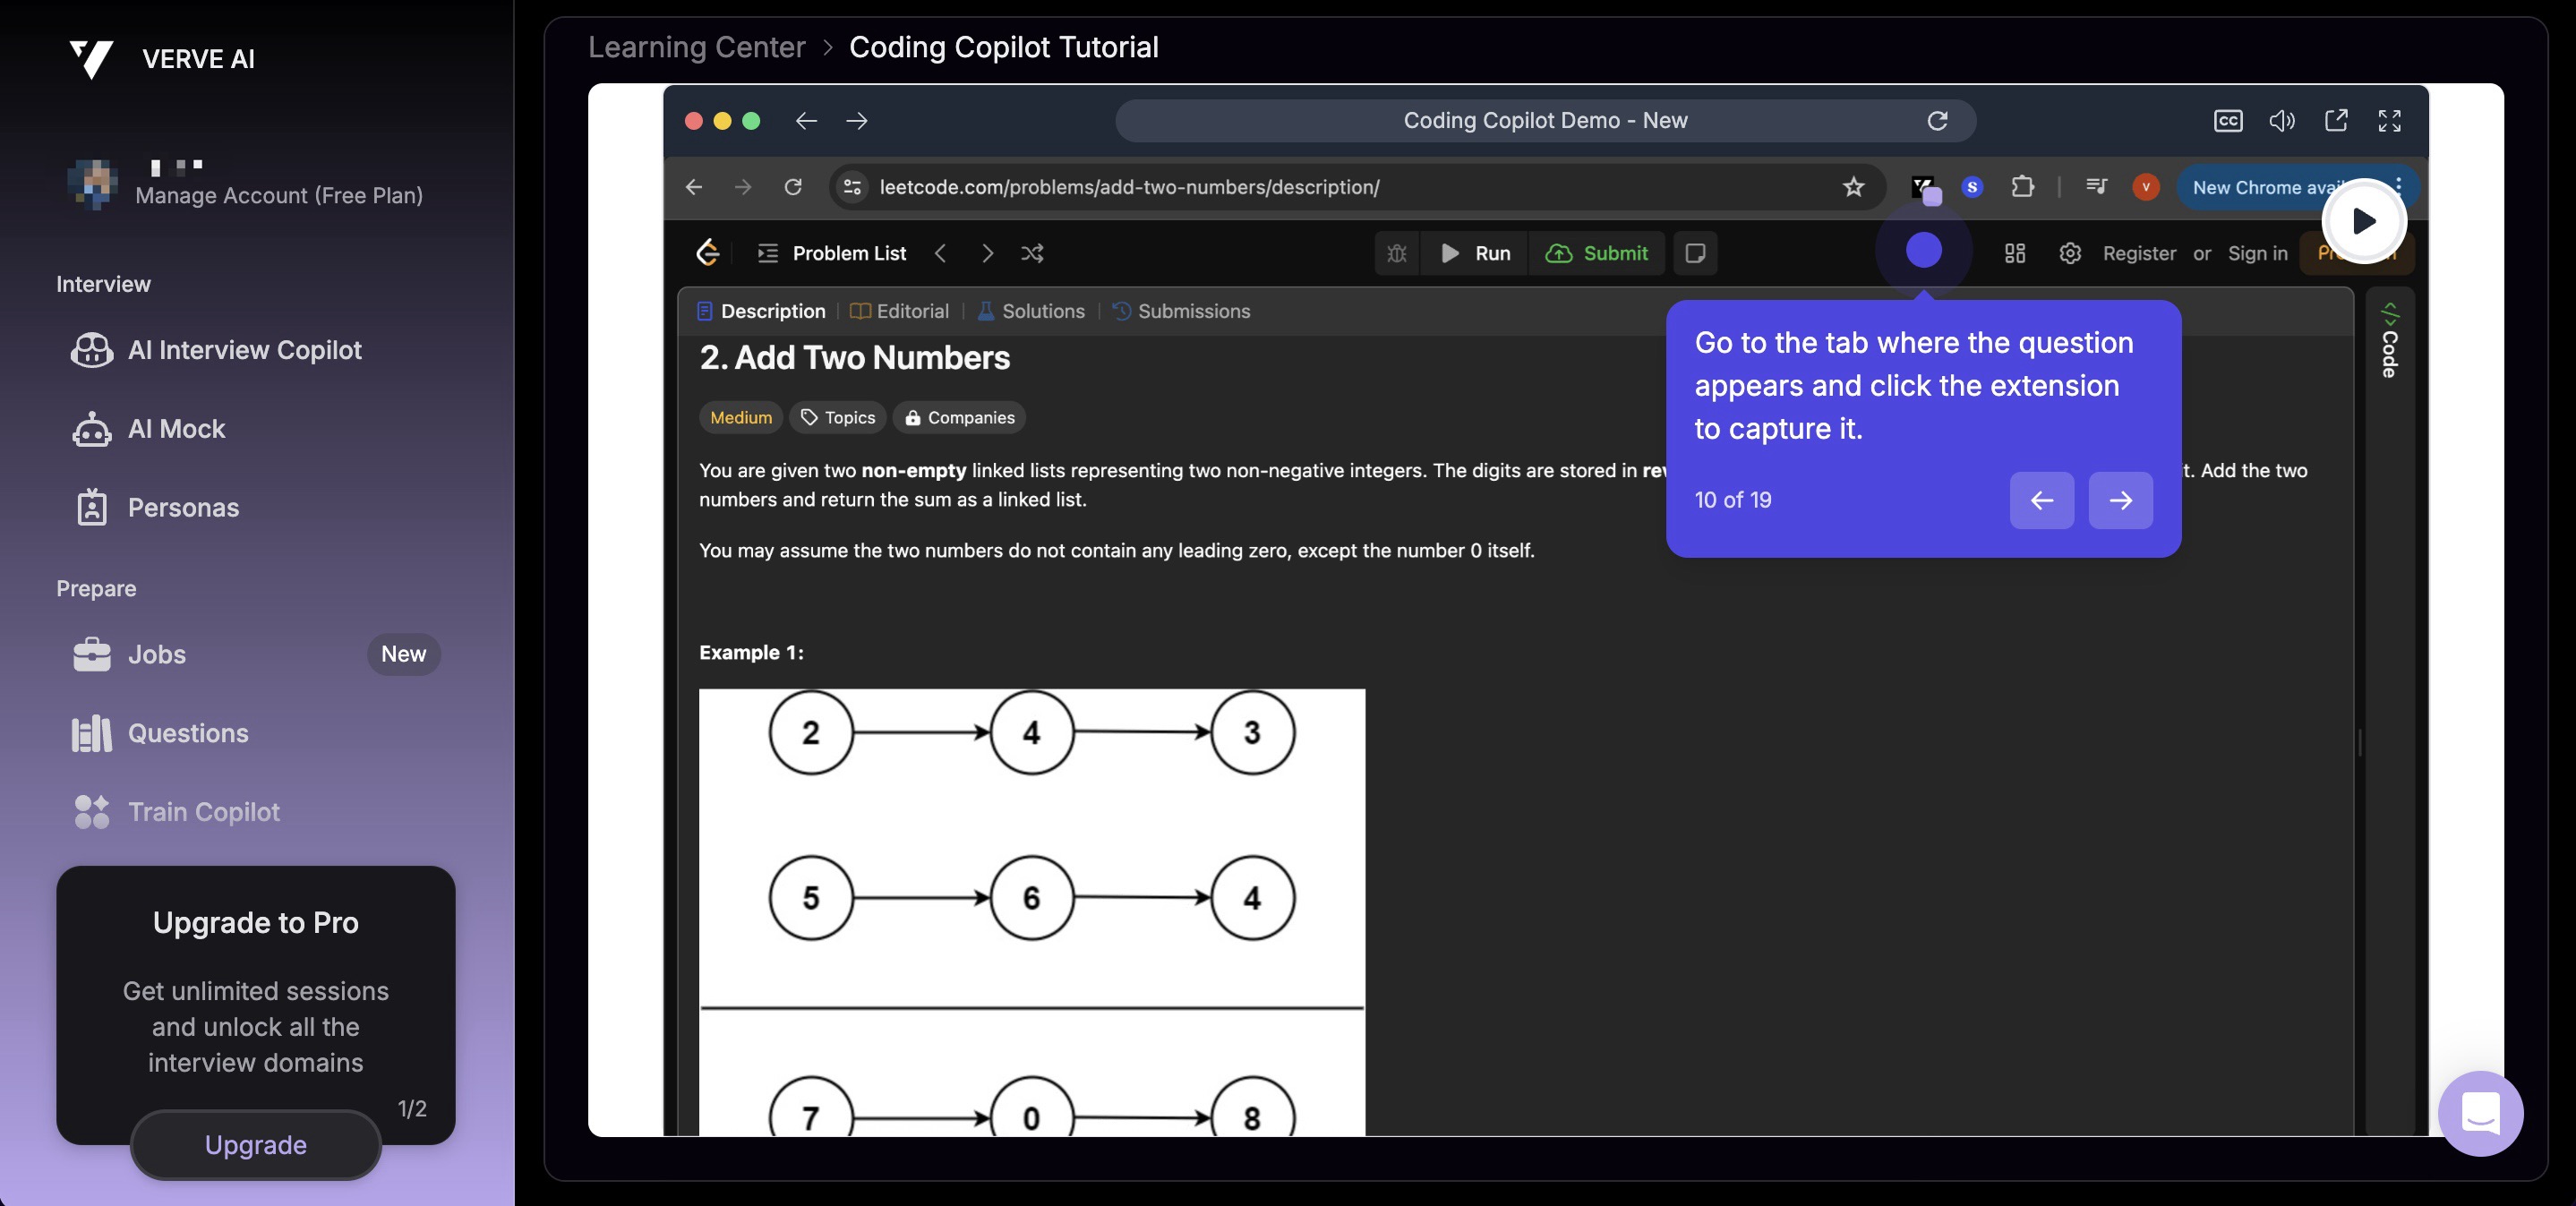The image size is (2576, 1206).
Task: Mute the tutorial volume speaker icon
Action: coord(2281,121)
